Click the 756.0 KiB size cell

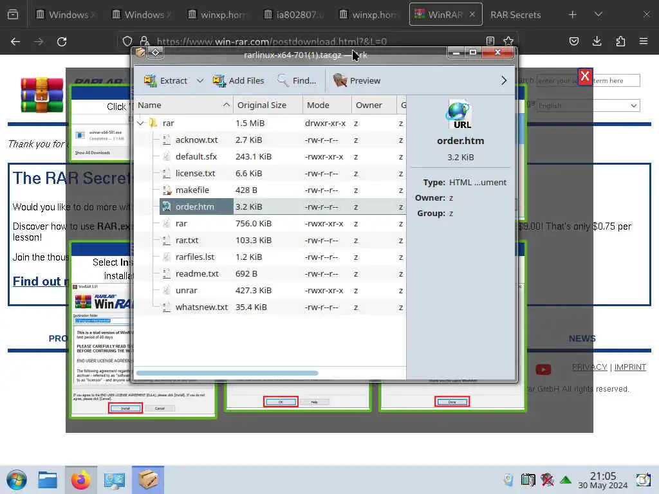click(x=254, y=223)
